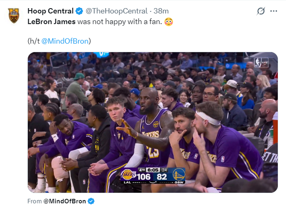The image size is (286, 207).
Task: Click the Warriors logo on the scoreboard
Action: click(178, 175)
